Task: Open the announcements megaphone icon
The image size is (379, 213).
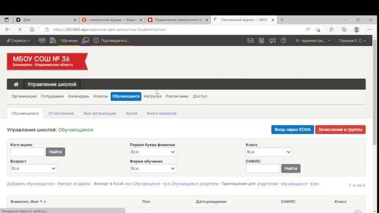Action: click(272, 40)
